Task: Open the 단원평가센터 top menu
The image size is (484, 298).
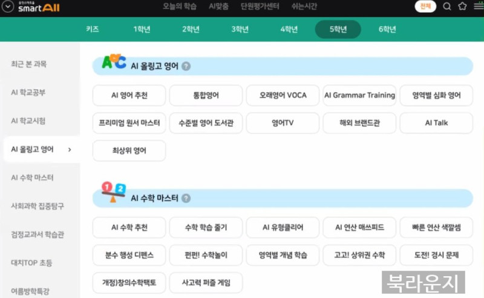Action: click(260, 7)
